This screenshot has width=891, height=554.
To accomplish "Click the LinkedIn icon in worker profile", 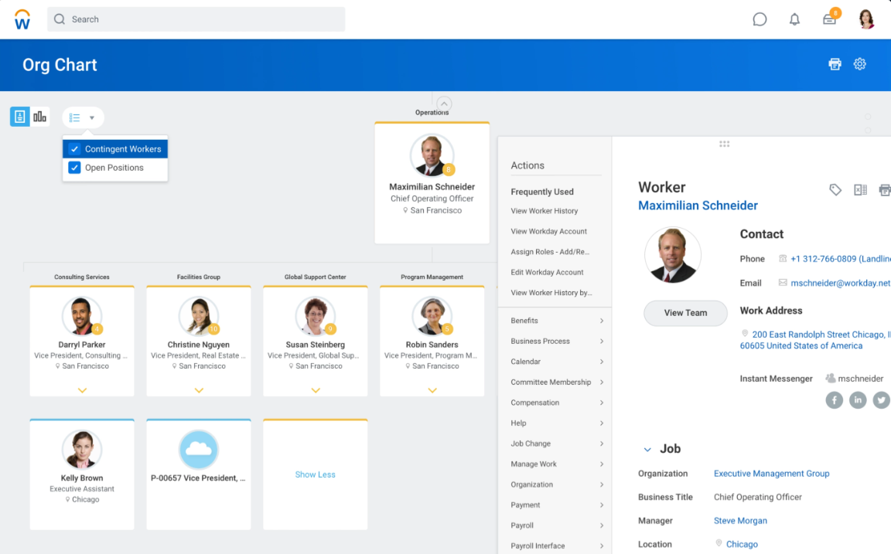I will pos(858,399).
